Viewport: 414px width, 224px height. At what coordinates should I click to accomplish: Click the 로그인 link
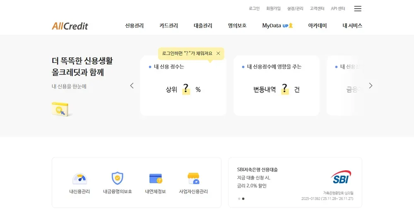pyautogui.click(x=254, y=8)
